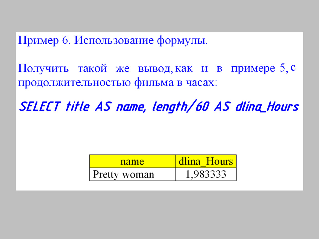Select the yellow "dlina_Hours" table header cell
The height and width of the screenshot is (239, 319).
[206, 161]
